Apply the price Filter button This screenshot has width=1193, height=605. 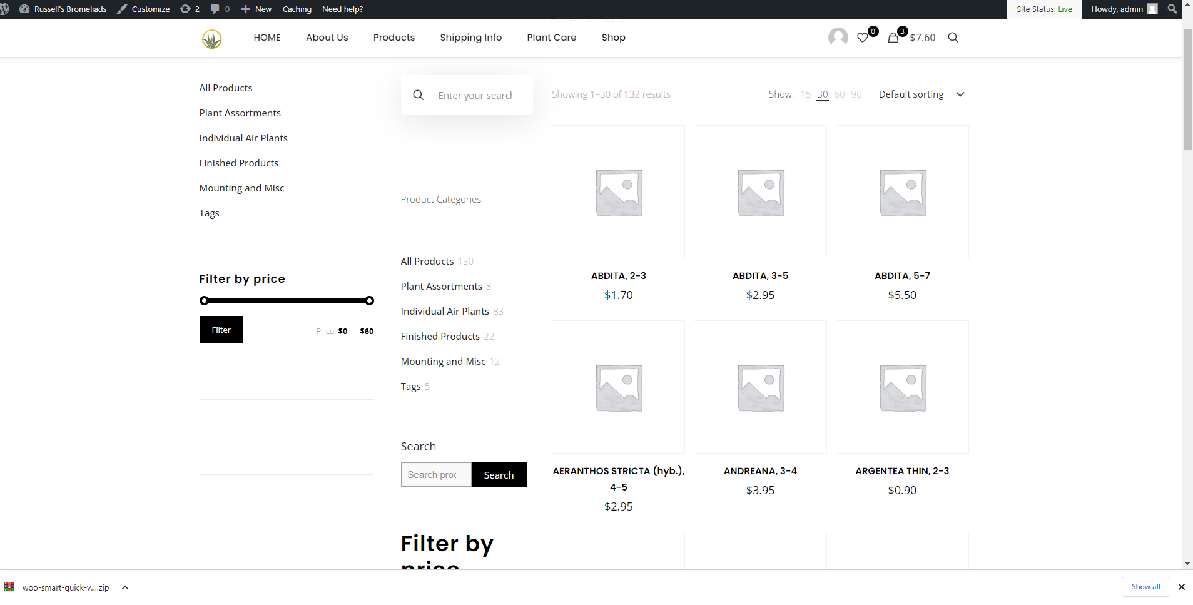click(221, 330)
